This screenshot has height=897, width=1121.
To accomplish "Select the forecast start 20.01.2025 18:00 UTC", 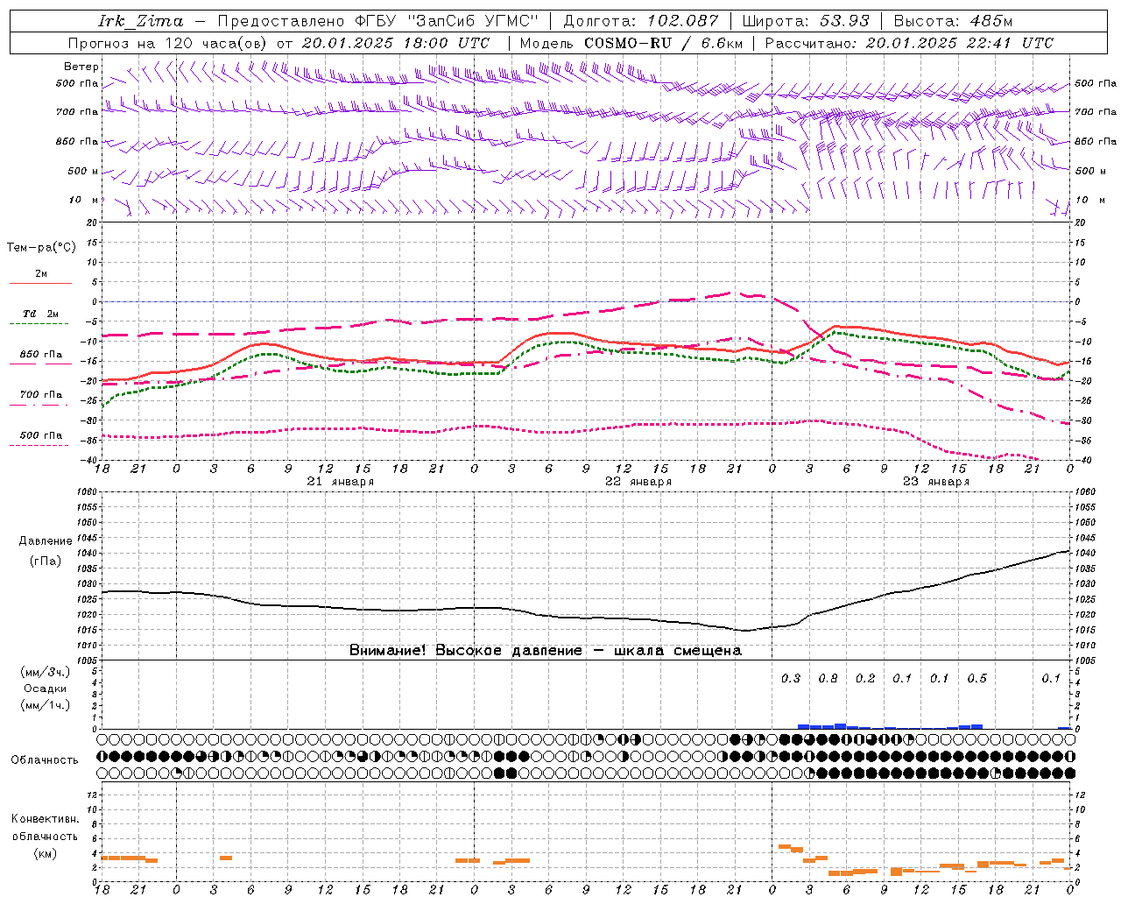I will click(x=396, y=43).
